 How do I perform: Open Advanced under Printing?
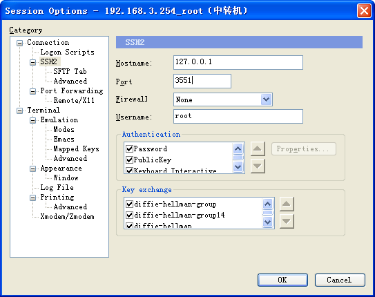[x=70, y=207]
